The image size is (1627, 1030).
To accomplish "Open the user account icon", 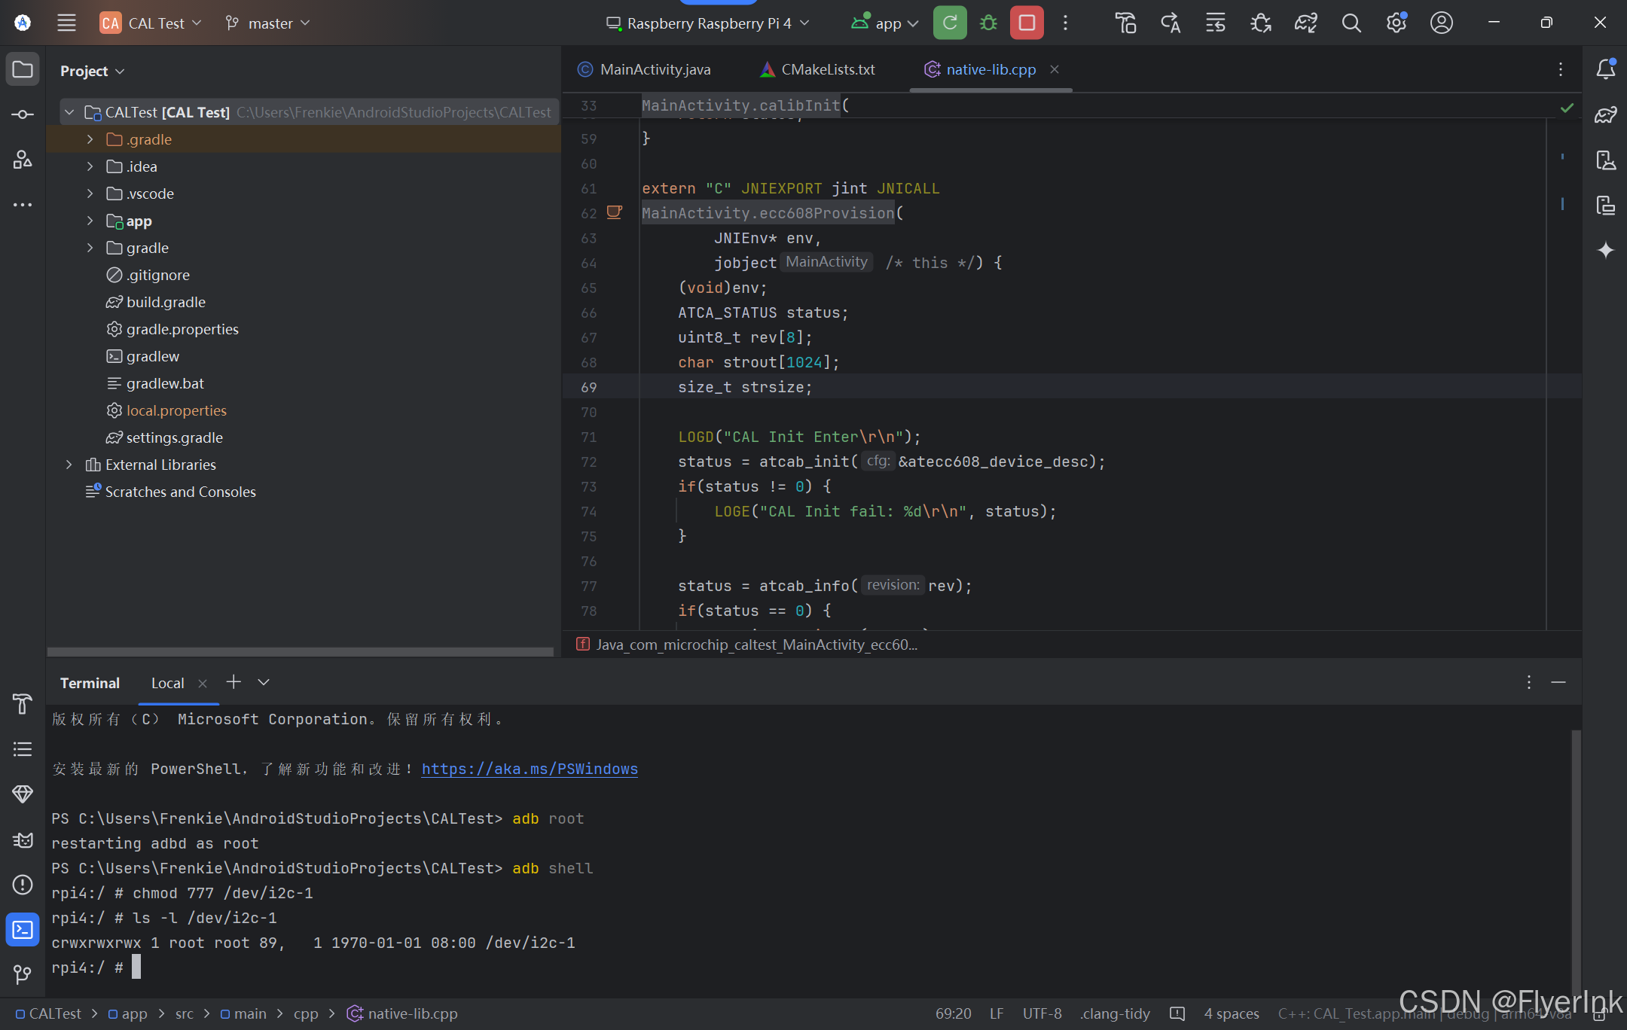I will 1442,23.
